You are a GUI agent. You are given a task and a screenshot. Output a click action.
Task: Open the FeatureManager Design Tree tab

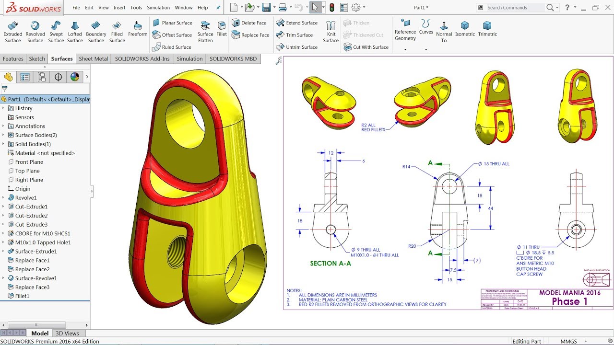pos(8,77)
